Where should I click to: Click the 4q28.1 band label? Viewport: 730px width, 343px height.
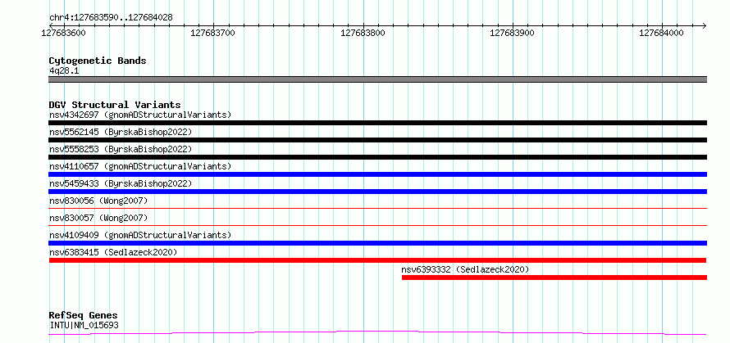pyautogui.click(x=64, y=70)
